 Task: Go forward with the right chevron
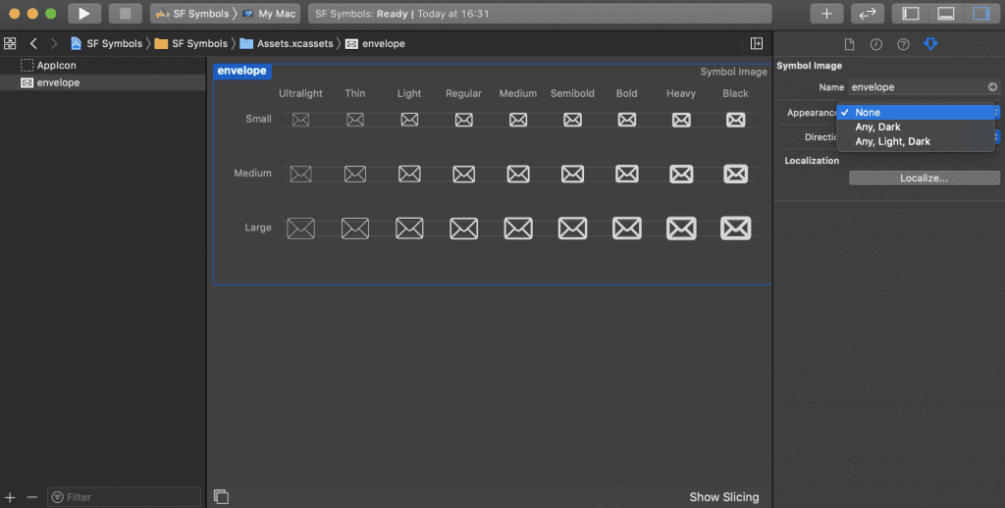(54, 43)
